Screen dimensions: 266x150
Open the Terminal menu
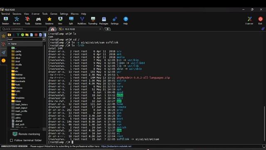pyautogui.click(x=5, y=14)
